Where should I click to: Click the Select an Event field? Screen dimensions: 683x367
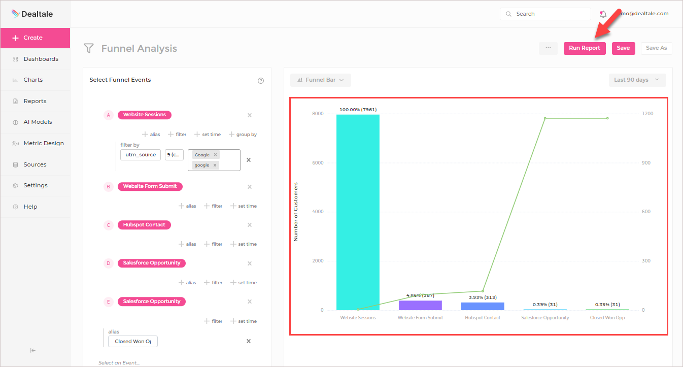click(119, 363)
